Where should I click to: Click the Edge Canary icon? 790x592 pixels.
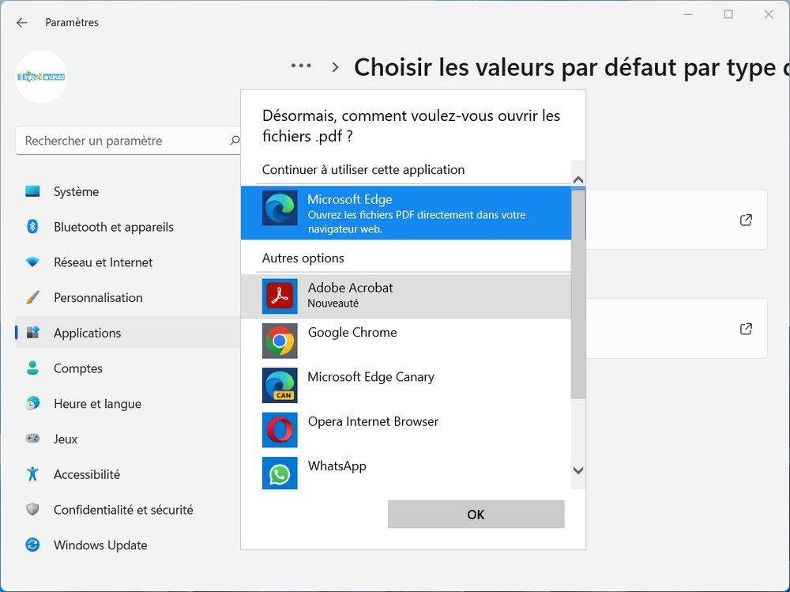pyautogui.click(x=280, y=385)
